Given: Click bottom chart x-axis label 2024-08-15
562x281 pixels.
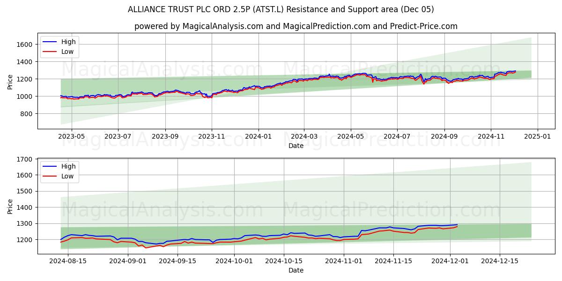Looking at the screenshot, I should [x=68, y=262].
